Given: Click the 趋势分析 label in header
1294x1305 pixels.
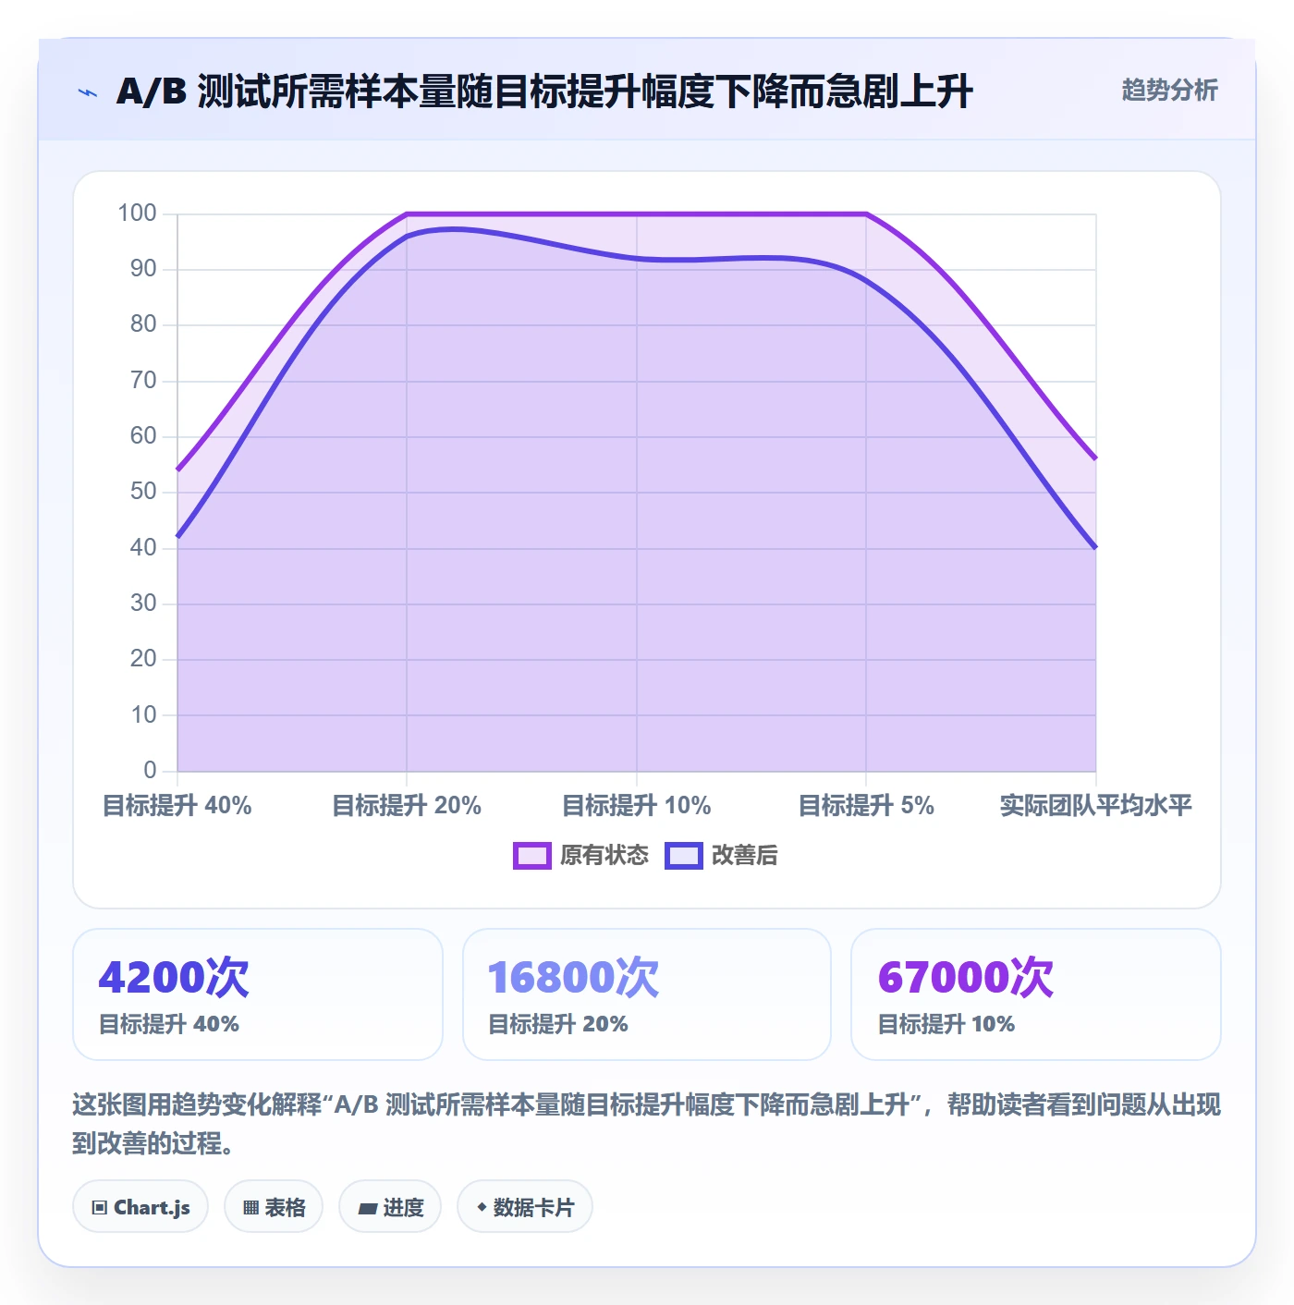Looking at the screenshot, I should tap(1169, 91).
